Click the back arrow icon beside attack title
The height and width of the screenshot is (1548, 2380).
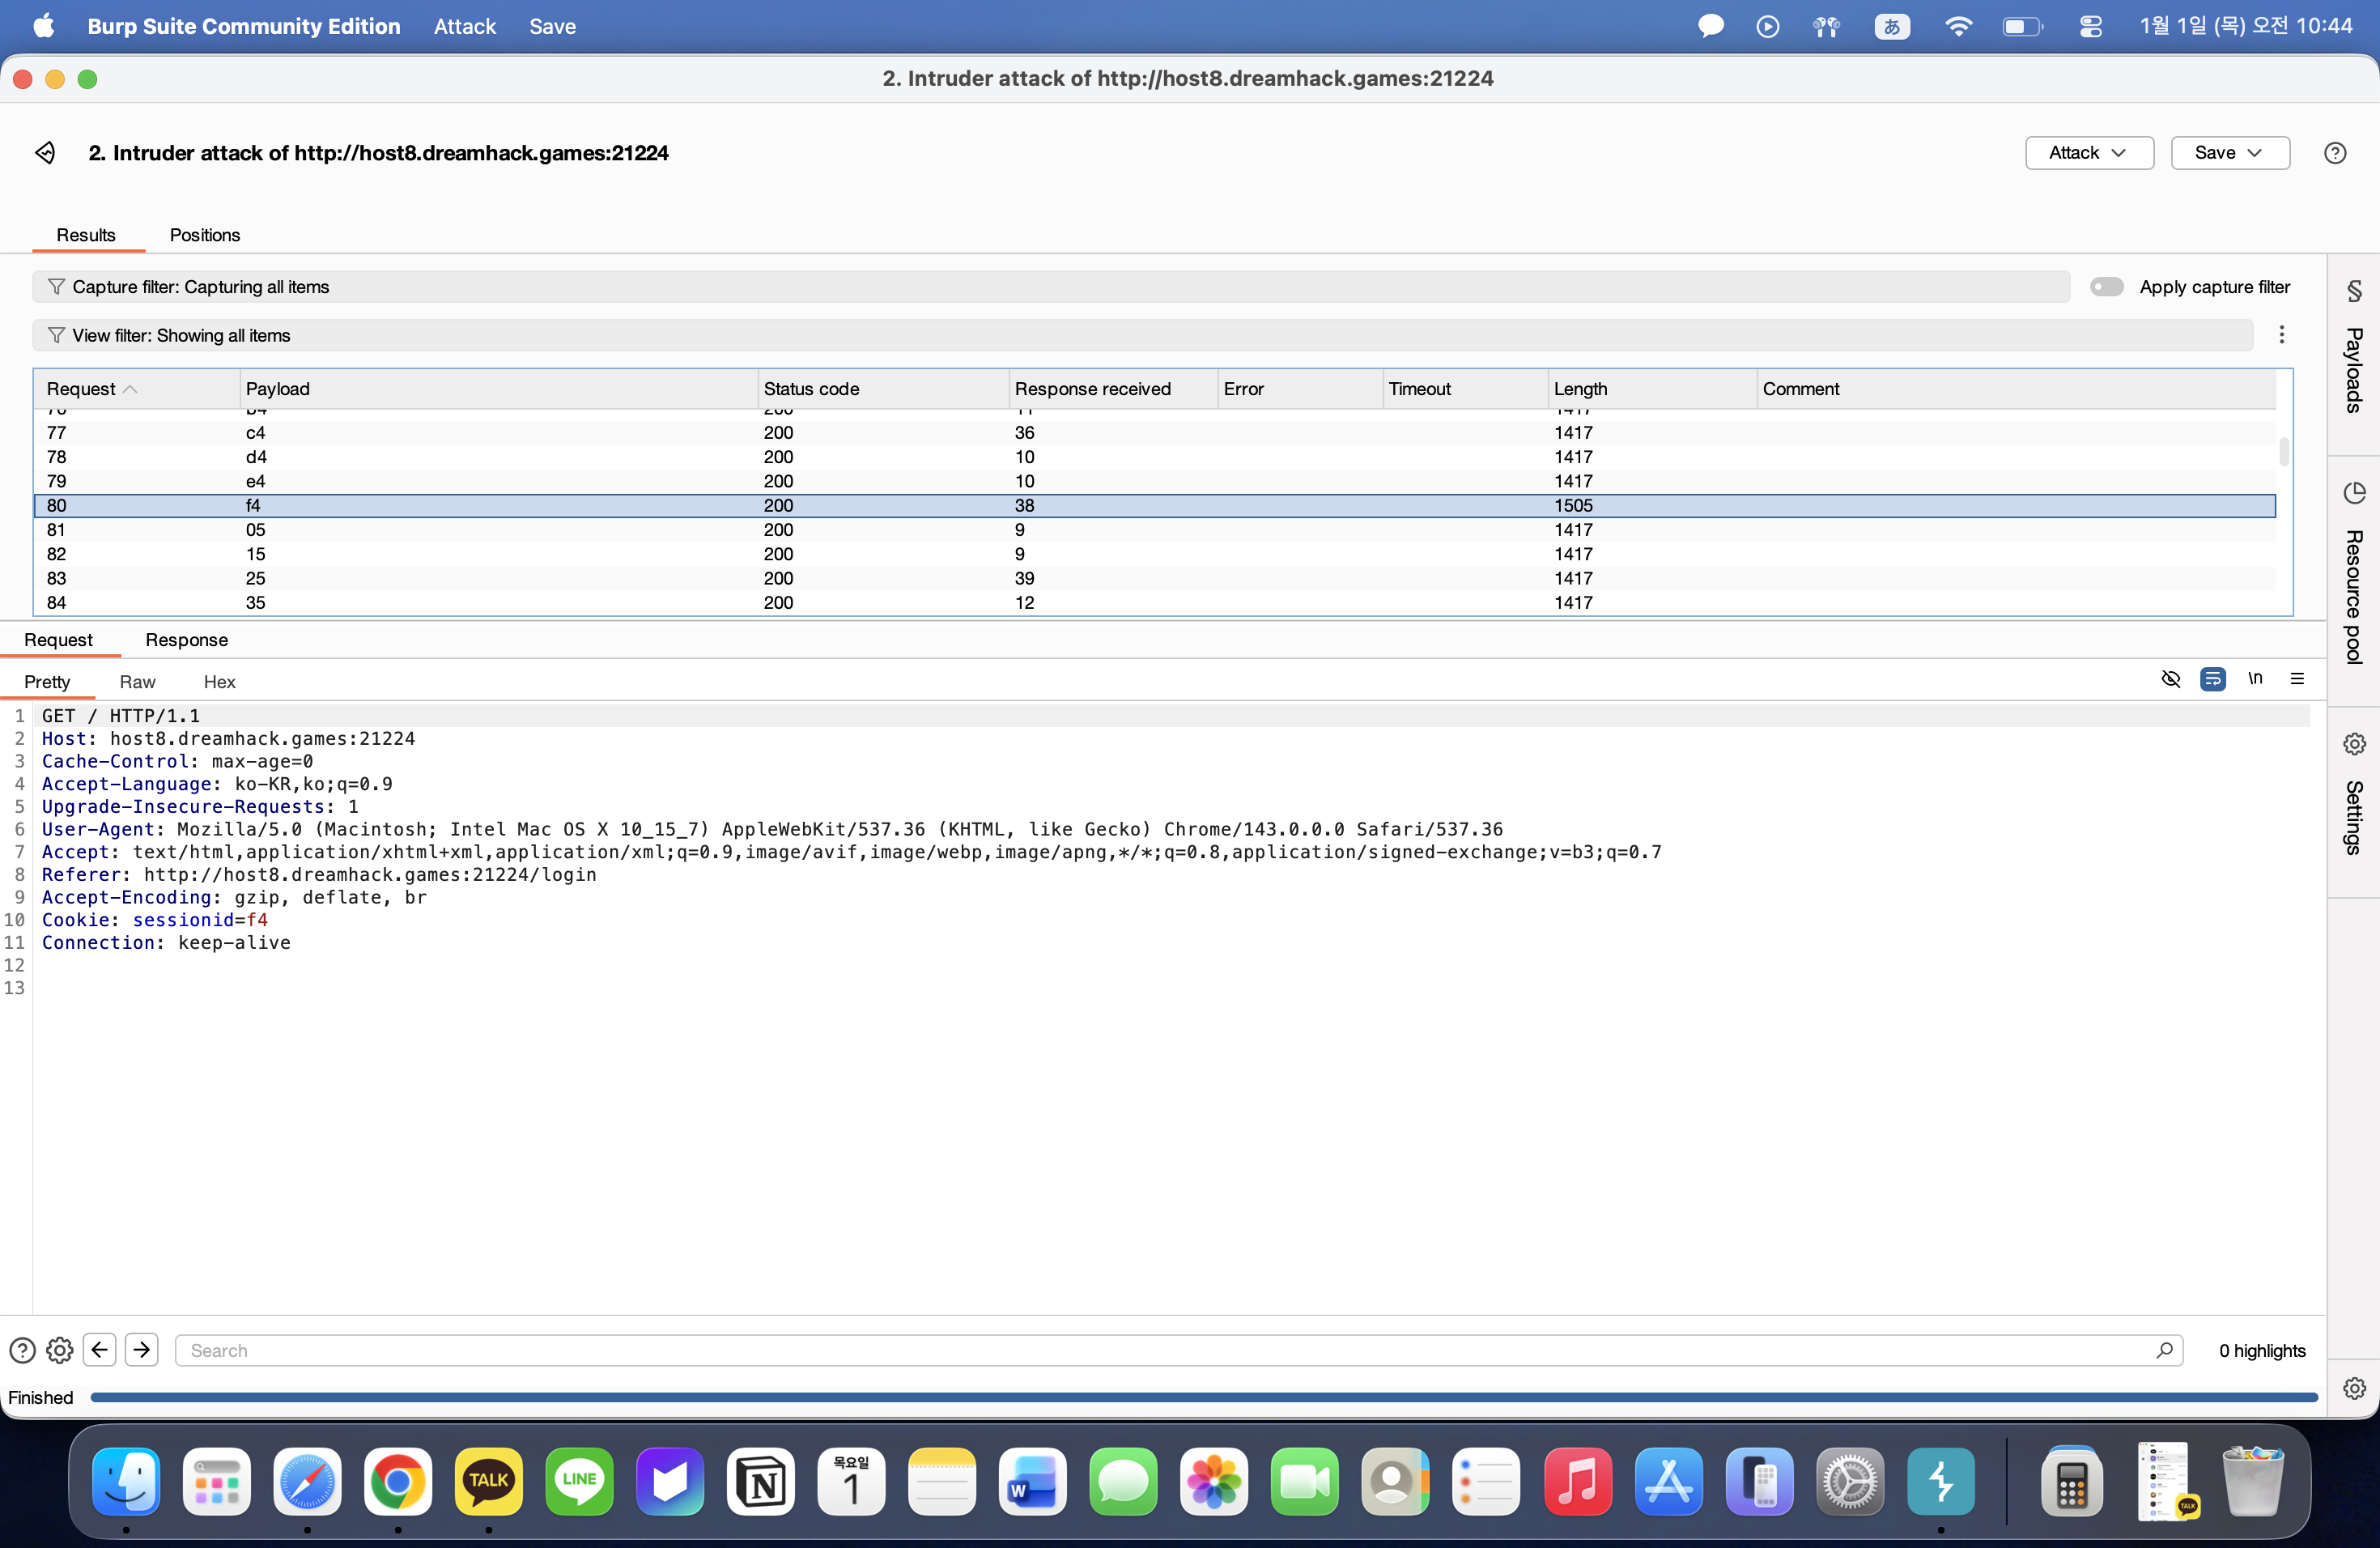pyautogui.click(x=45, y=153)
